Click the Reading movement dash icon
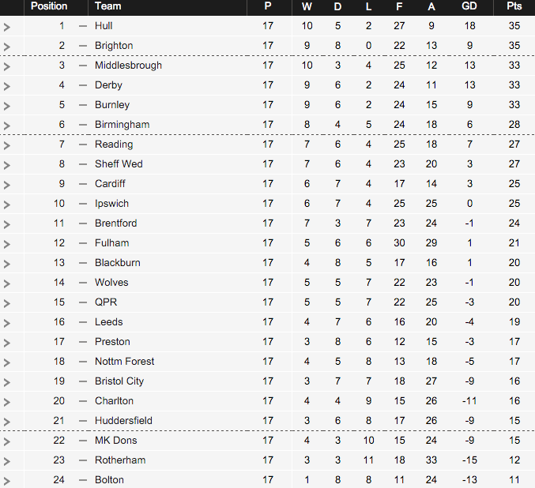The height and width of the screenshot is (488, 535). click(83, 145)
